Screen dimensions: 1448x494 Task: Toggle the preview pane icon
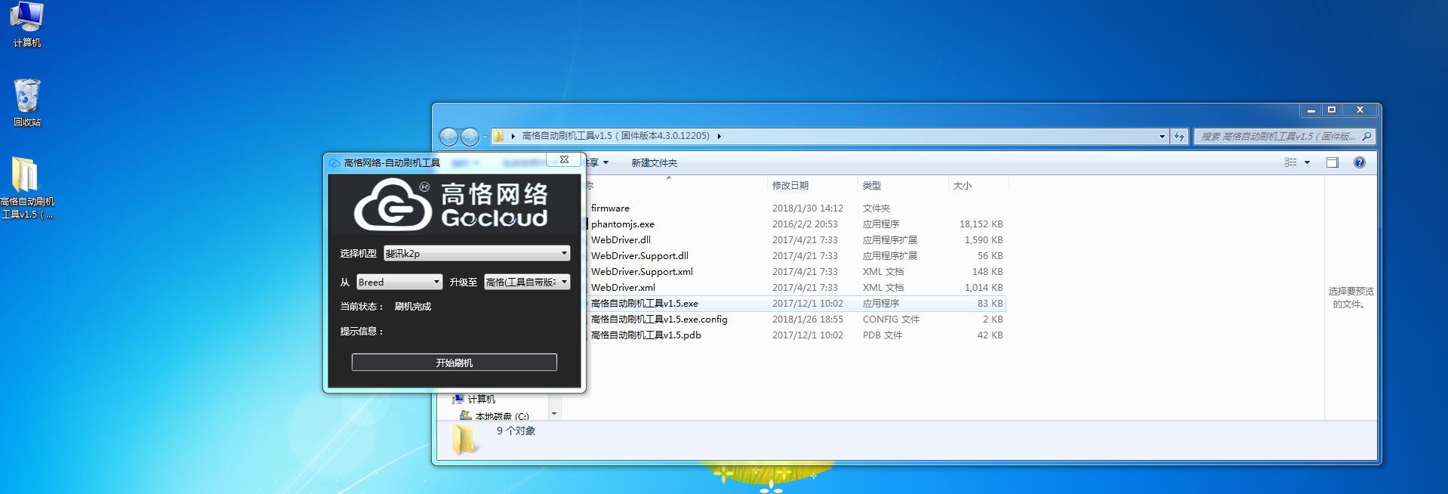pos(1332,162)
